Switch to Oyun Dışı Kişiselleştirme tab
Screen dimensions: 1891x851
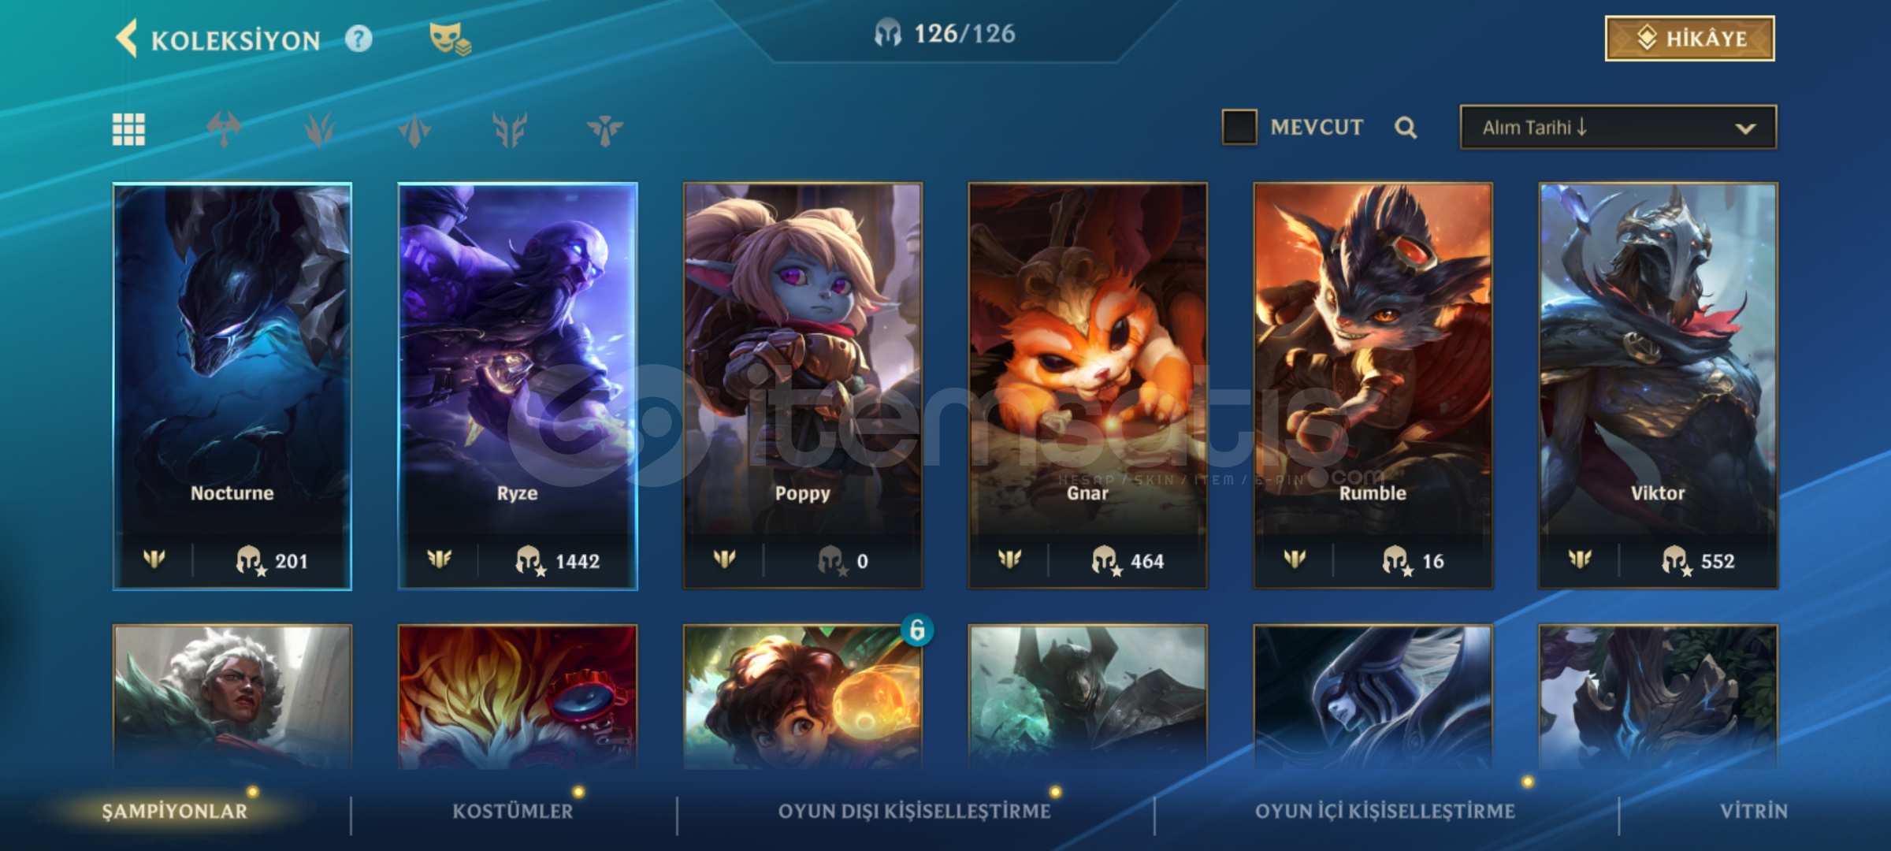(x=915, y=811)
